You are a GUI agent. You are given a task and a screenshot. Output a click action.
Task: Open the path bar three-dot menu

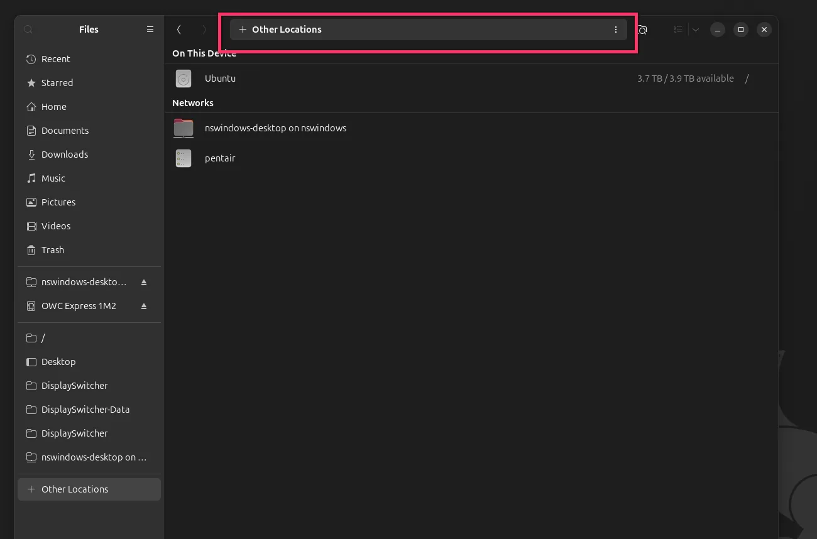pyautogui.click(x=616, y=30)
